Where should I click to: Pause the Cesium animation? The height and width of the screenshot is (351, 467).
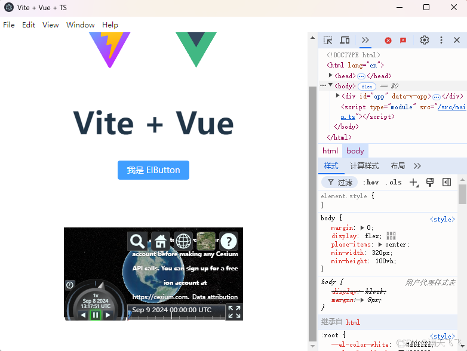[x=96, y=315]
